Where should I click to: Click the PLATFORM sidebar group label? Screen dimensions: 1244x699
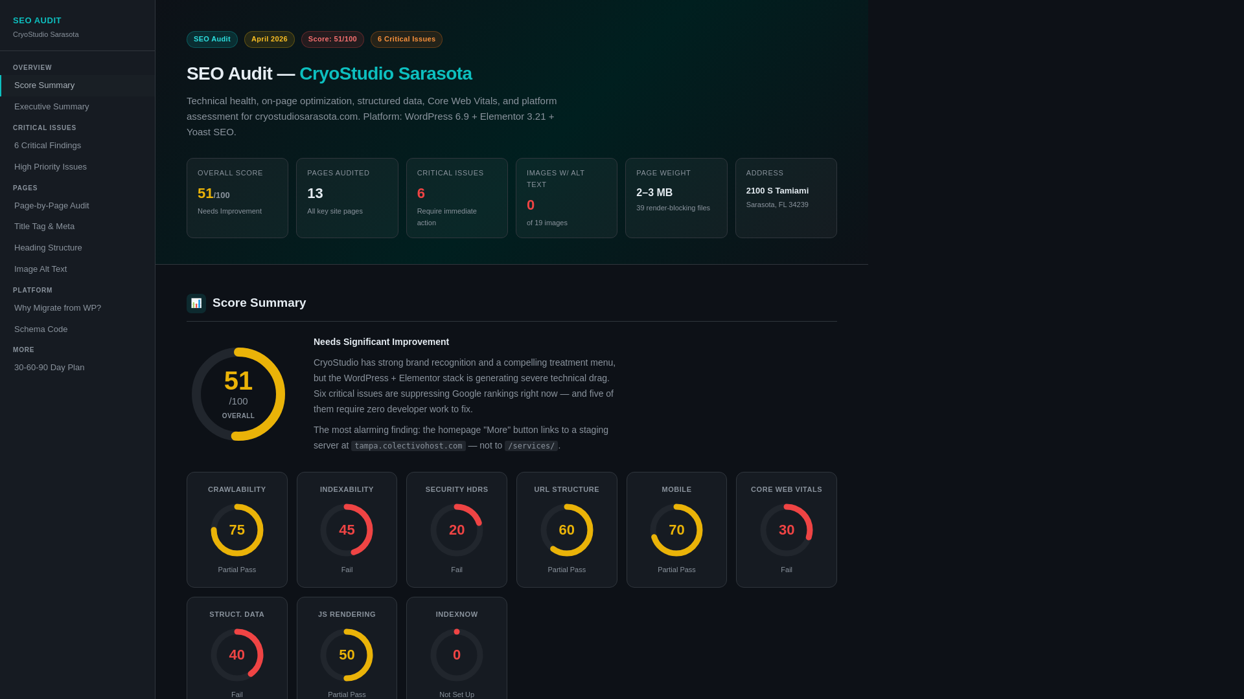(32, 291)
